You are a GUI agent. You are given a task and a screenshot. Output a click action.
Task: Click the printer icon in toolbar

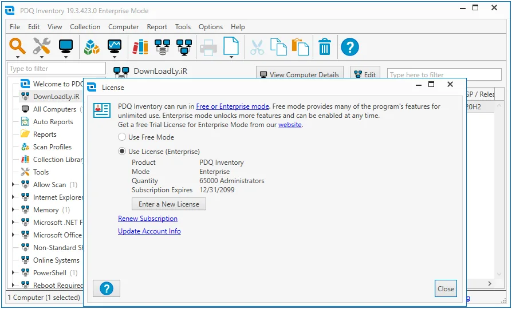pos(208,47)
